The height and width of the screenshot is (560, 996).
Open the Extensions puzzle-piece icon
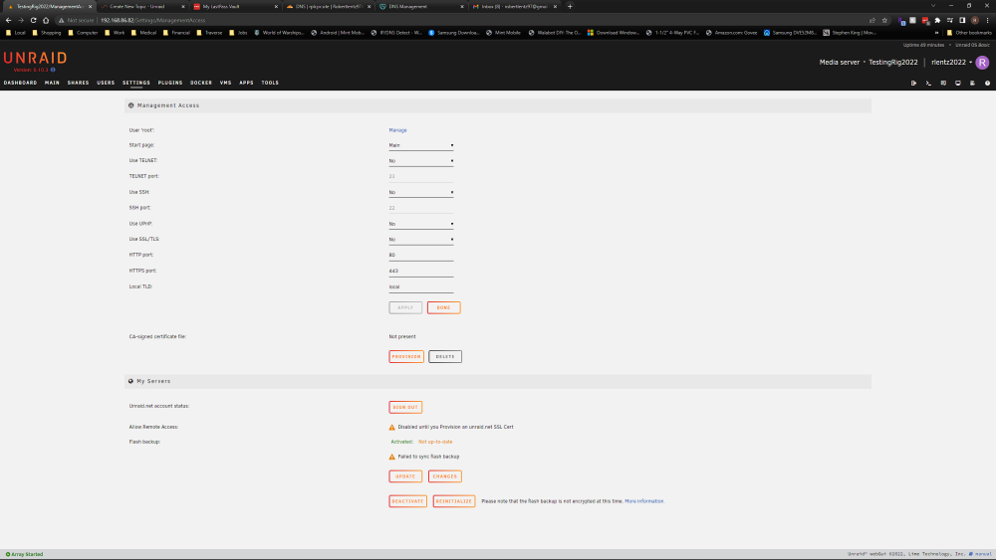937,20
